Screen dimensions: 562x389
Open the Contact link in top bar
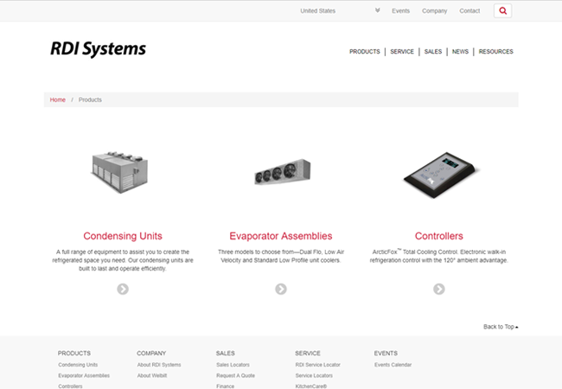469,11
